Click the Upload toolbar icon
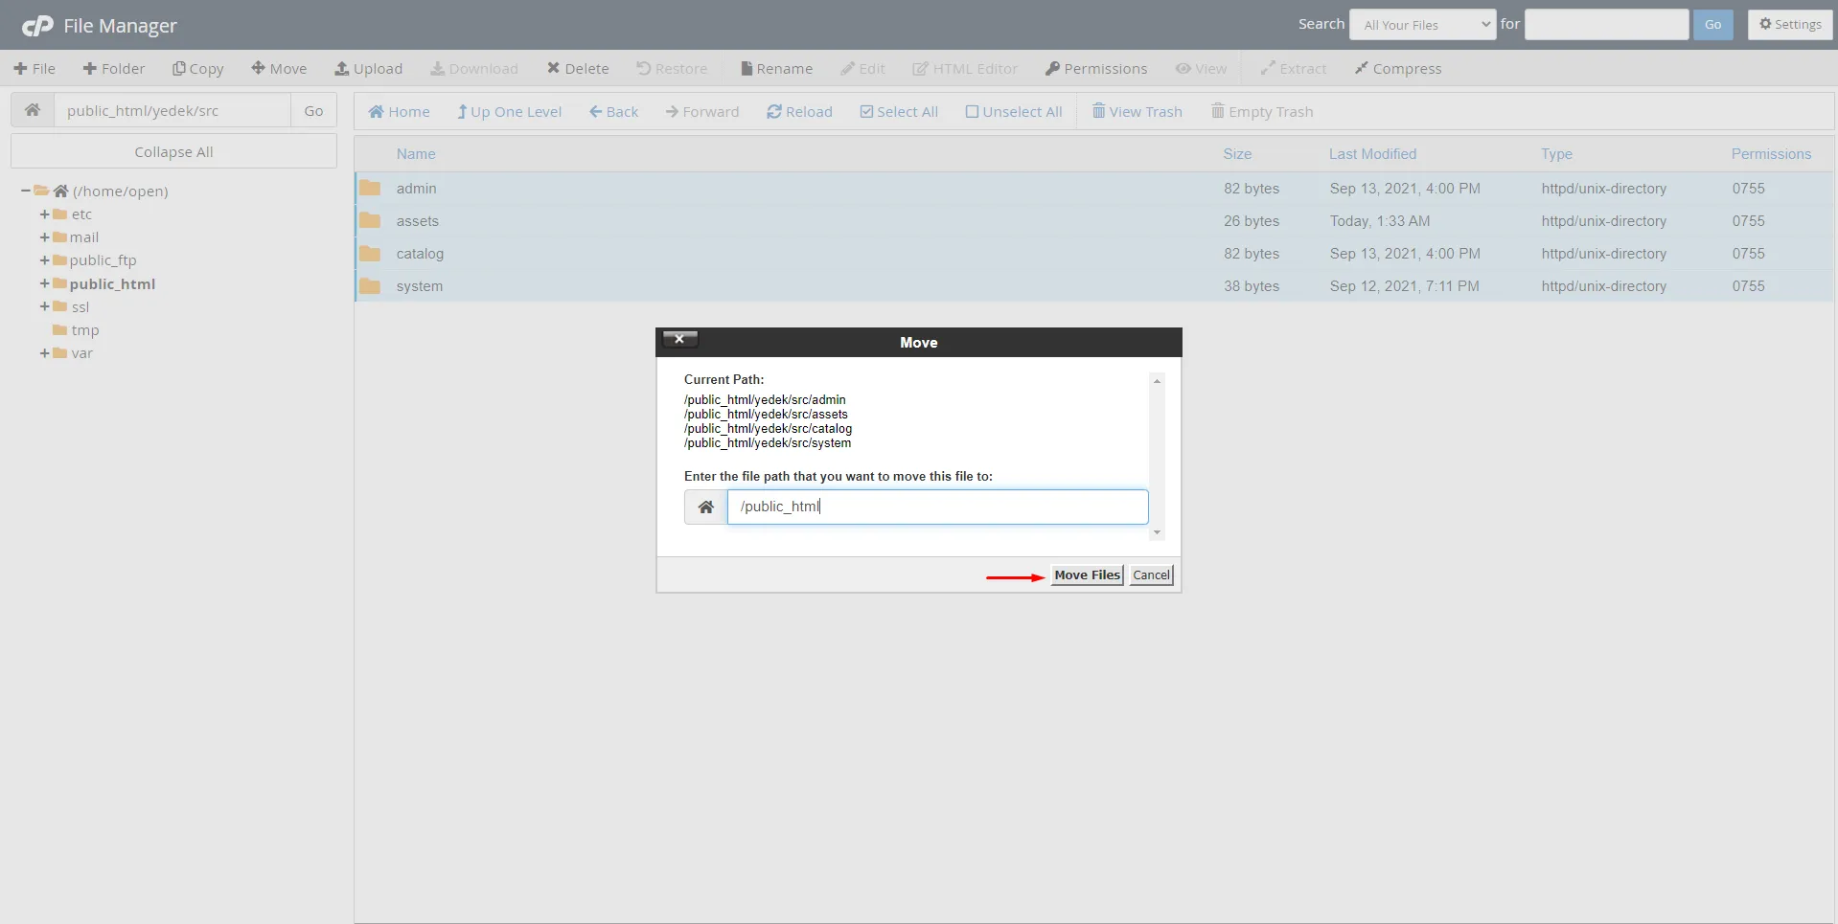 tap(368, 69)
